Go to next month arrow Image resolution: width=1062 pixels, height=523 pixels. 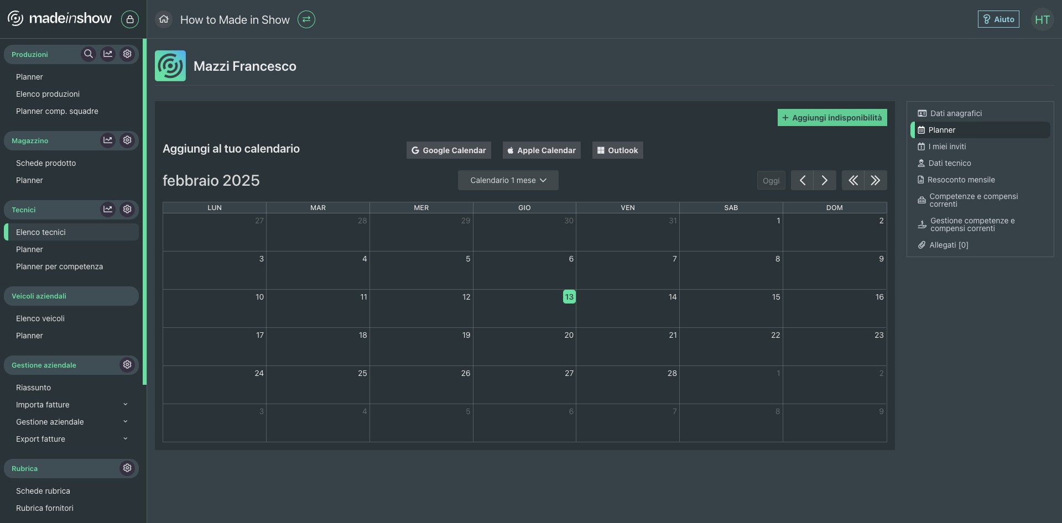(x=824, y=181)
